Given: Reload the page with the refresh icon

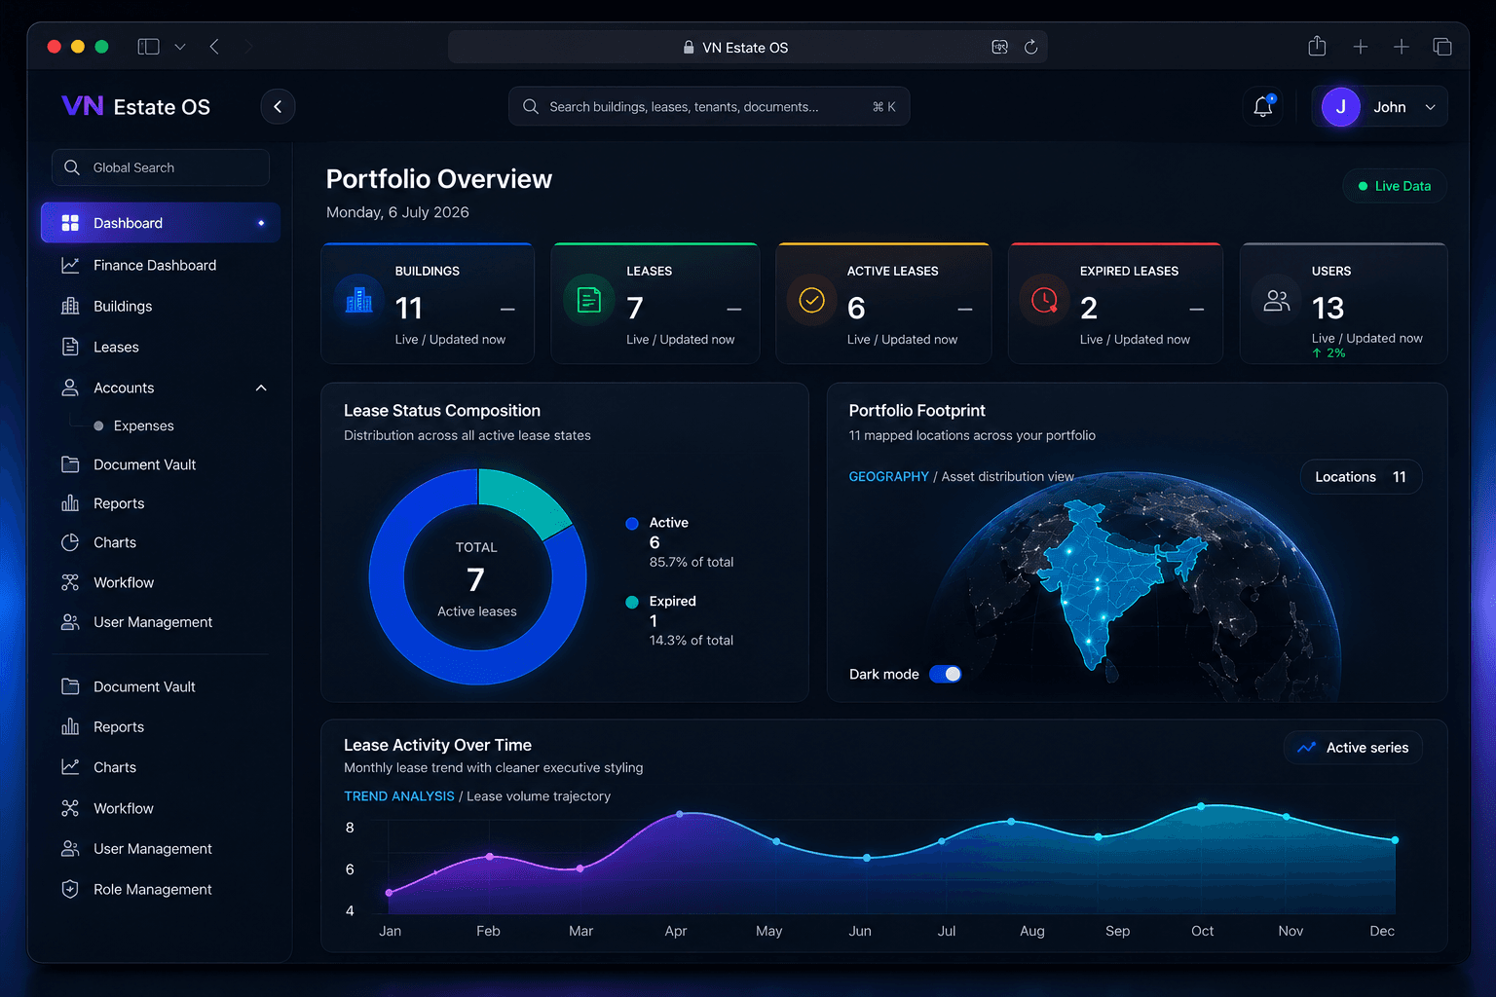Looking at the screenshot, I should (x=1030, y=47).
